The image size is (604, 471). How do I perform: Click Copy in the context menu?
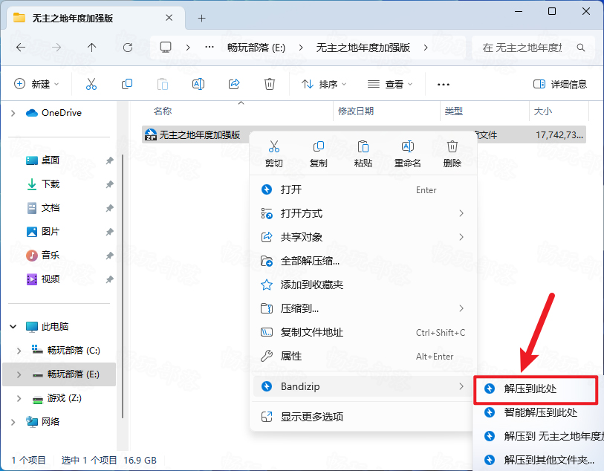pos(319,154)
